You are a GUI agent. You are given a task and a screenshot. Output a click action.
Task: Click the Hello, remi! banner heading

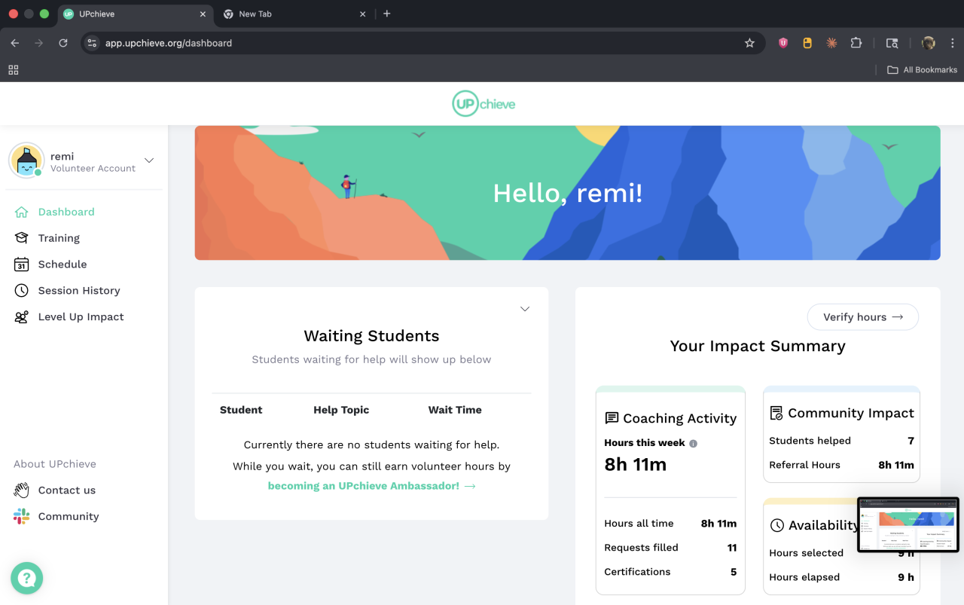(567, 194)
